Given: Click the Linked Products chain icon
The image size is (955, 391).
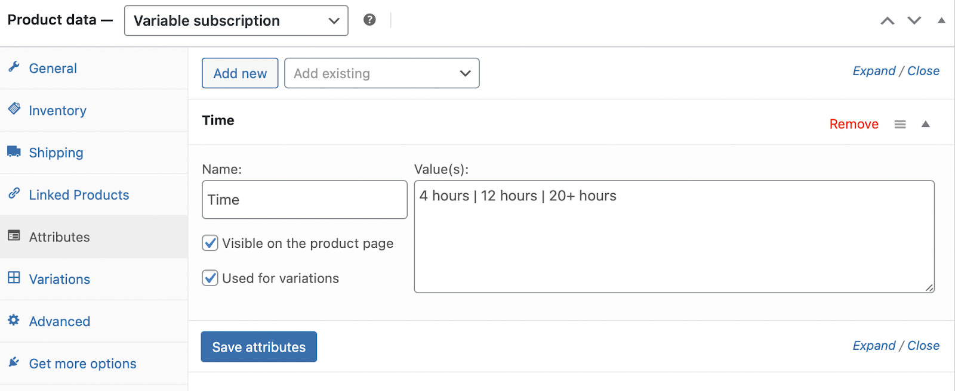Looking at the screenshot, I should [14, 194].
